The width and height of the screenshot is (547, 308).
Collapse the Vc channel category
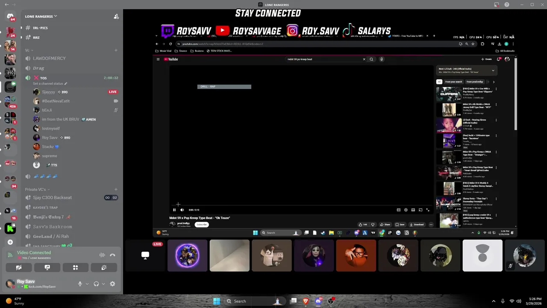coord(28,50)
